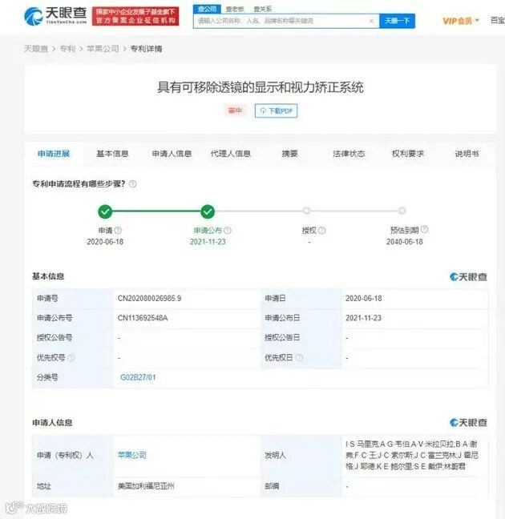Open the VIP会员 dropdown menu
Viewport: 505px width, 519px height.
(x=461, y=21)
